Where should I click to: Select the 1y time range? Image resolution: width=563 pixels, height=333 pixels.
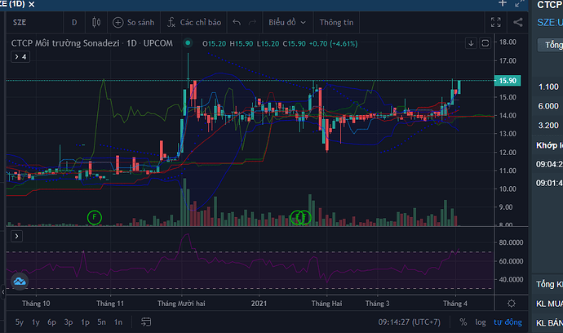click(x=36, y=322)
